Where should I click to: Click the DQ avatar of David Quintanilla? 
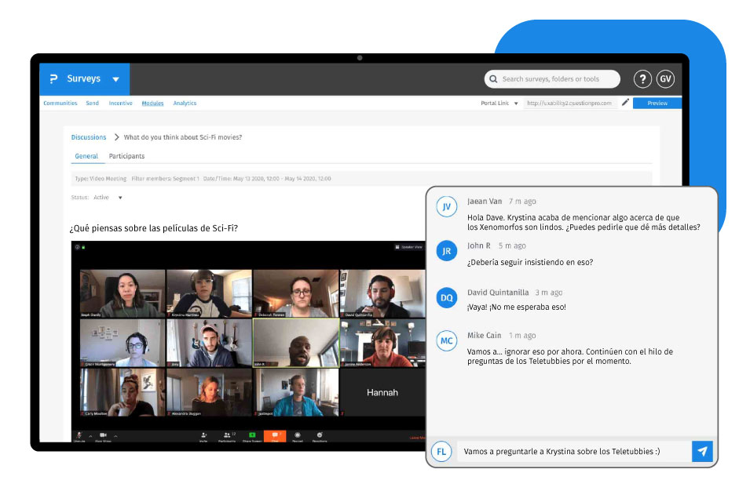click(x=446, y=297)
